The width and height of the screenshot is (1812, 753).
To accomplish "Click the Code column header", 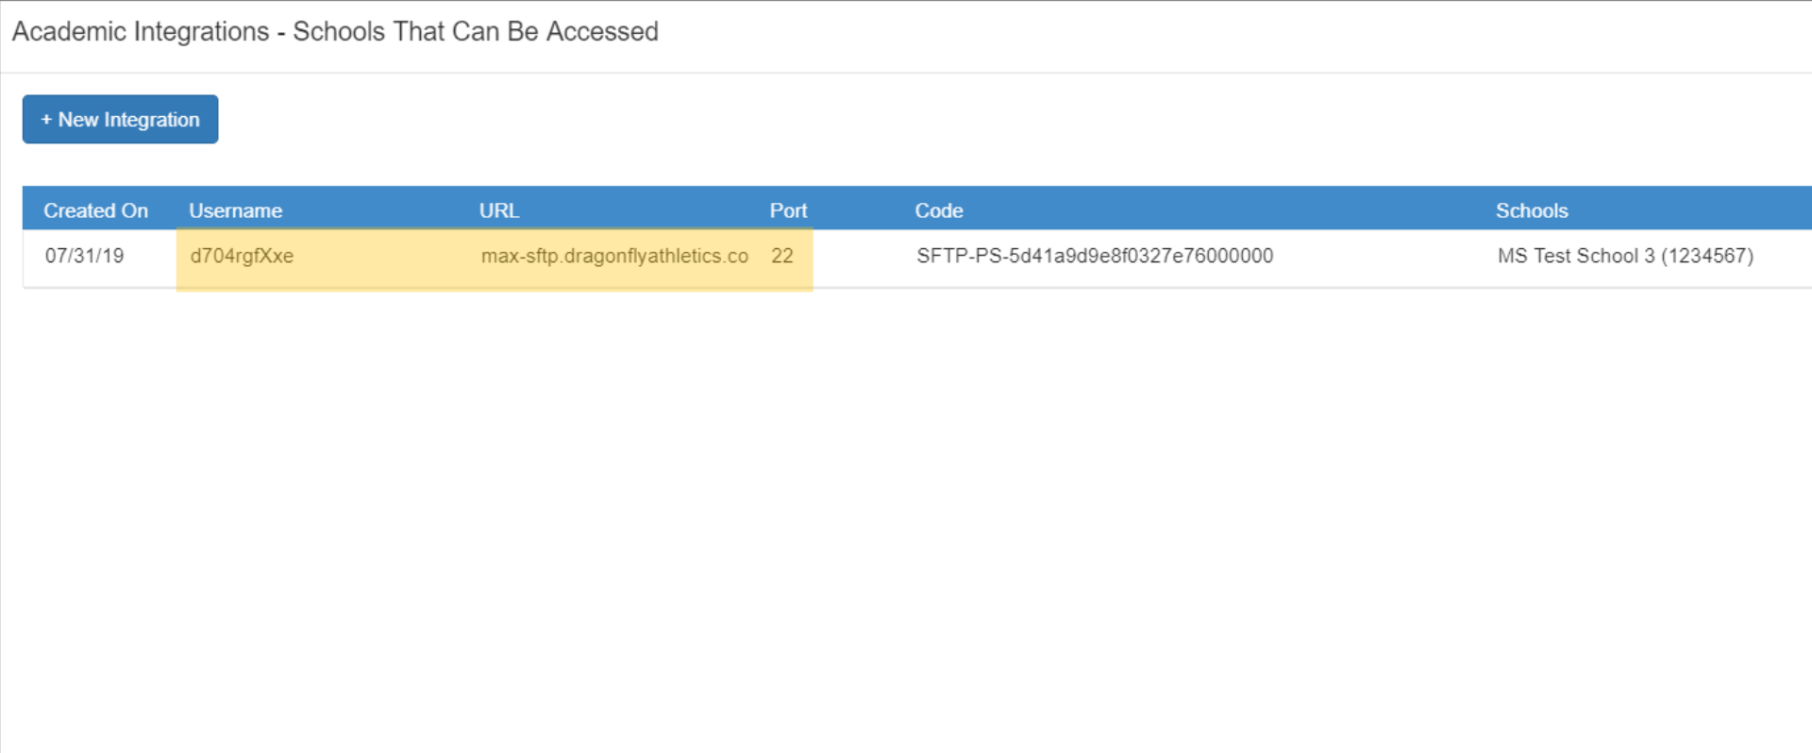I will (x=938, y=210).
